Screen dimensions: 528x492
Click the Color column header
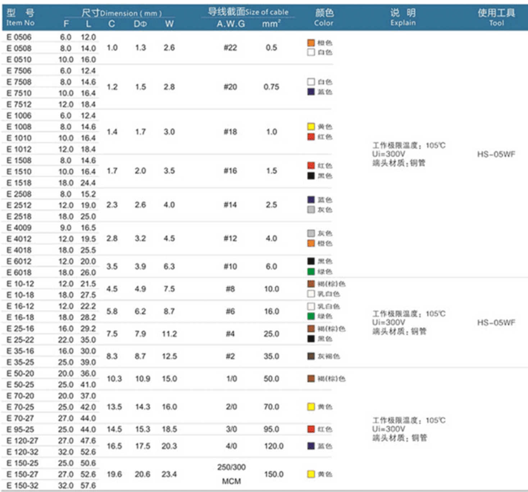pos(324,18)
